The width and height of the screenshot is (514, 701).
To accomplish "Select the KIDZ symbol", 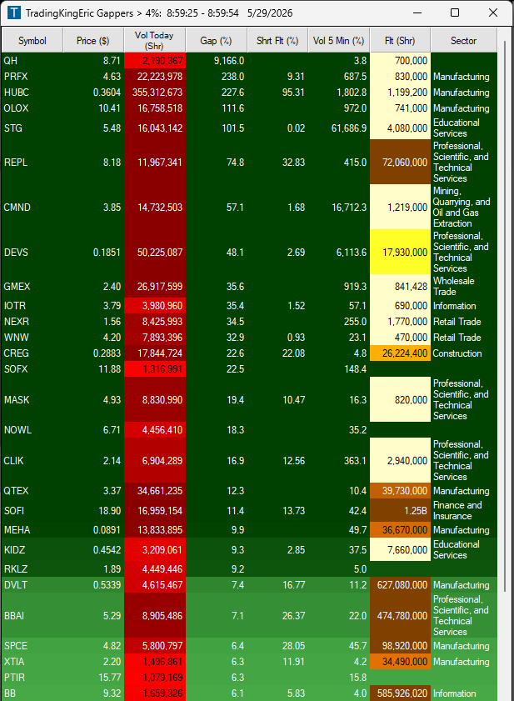I will 14,550.
